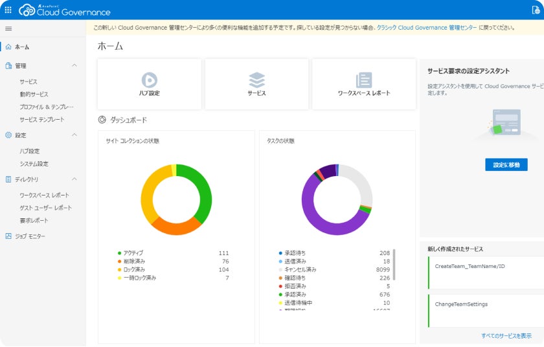Click the document icon in top-right header
The height and width of the screenshot is (347, 544).
[535, 10]
